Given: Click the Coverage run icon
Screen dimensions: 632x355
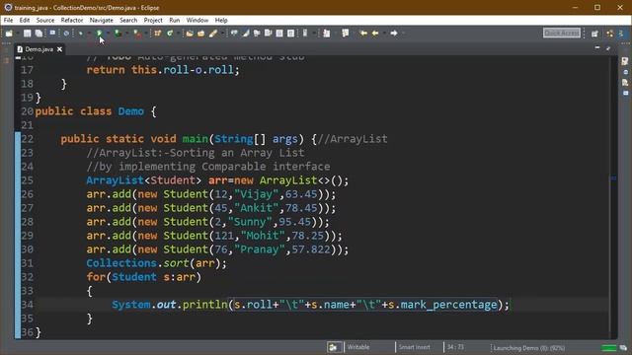Looking at the screenshot, I should click(118, 34).
